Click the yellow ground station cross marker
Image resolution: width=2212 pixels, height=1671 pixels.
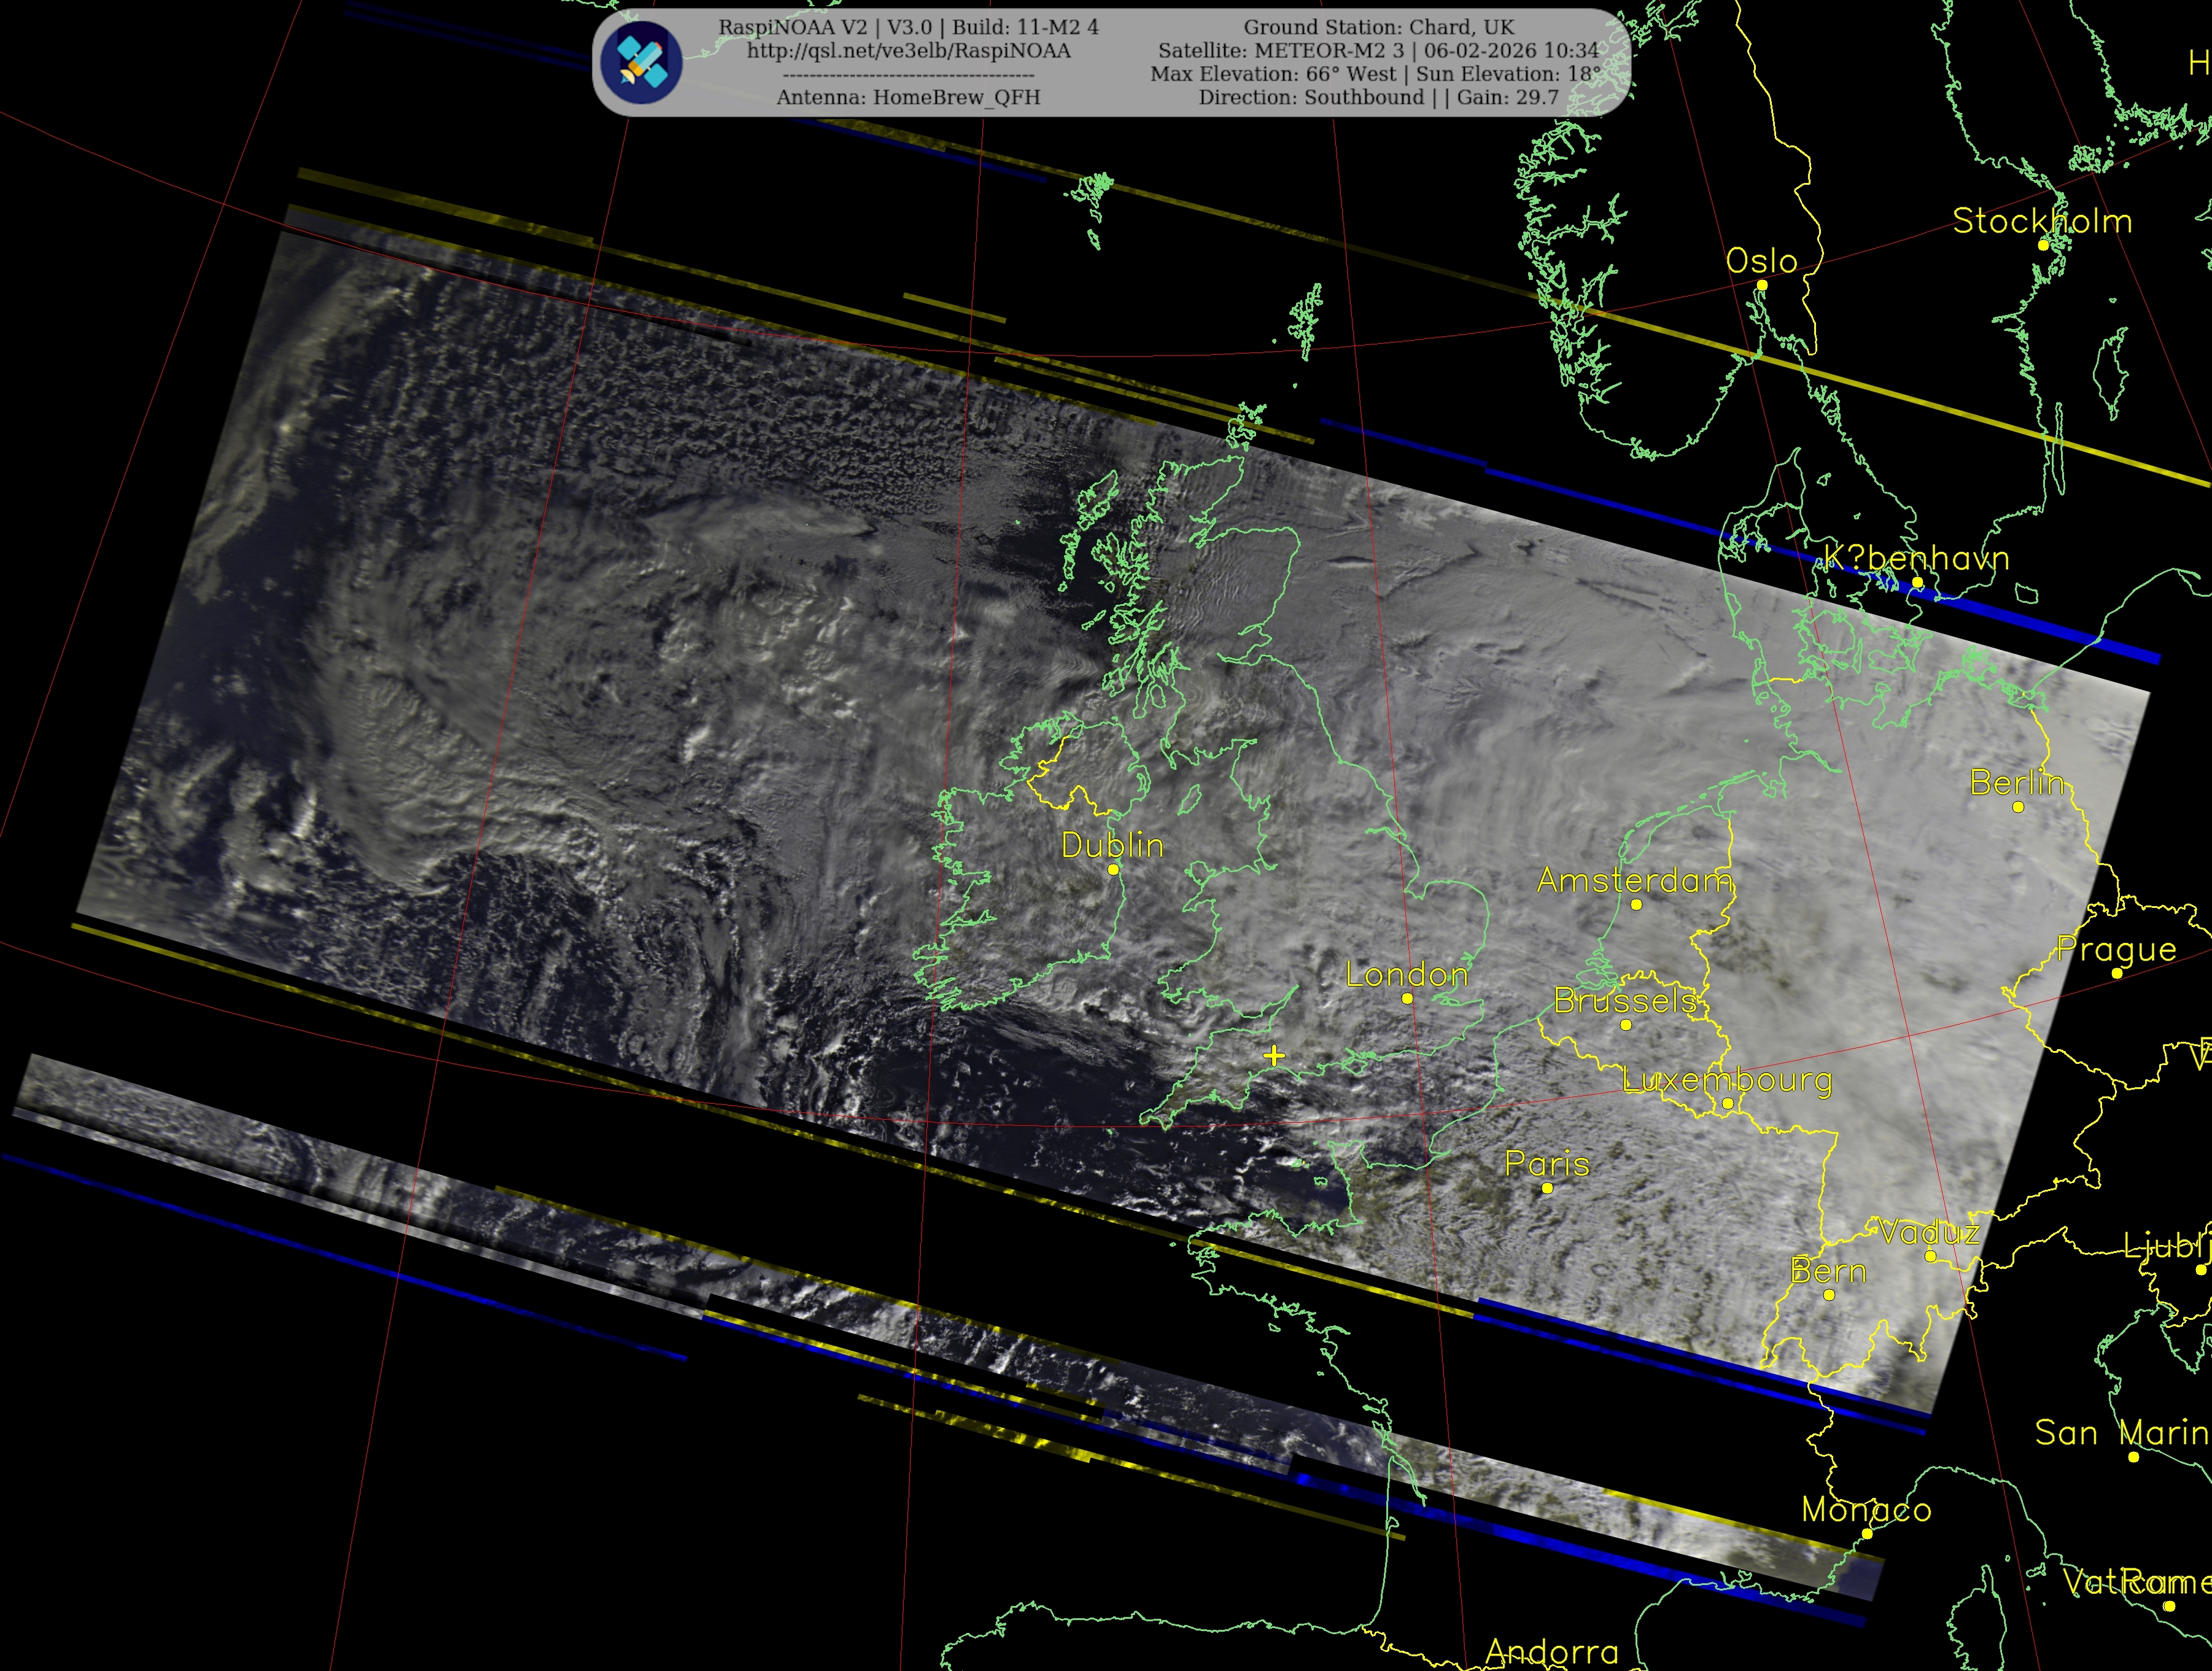[1273, 1055]
